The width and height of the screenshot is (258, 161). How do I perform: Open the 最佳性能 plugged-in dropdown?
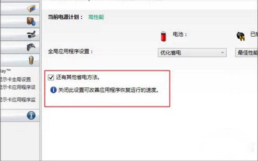[246, 53]
